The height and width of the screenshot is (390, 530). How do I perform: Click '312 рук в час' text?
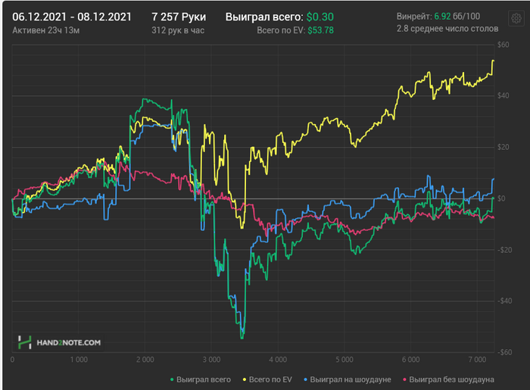pyautogui.click(x=178, y=30)
